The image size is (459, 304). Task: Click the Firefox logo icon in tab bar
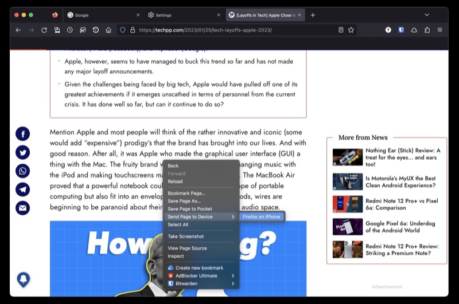pos(55,15)
